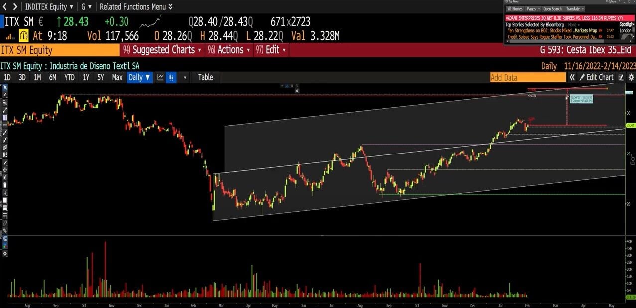Open the Edit dropdown menu
The image size is (636, 308).
click(271, 50)
